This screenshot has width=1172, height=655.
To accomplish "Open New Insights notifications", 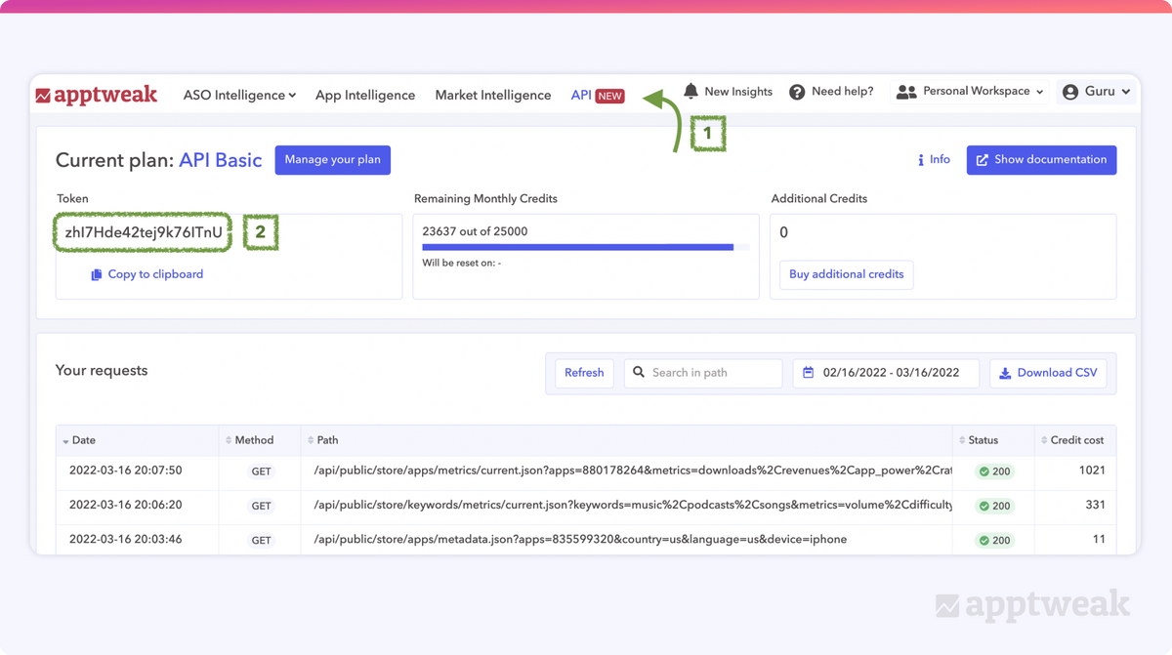I will click(x=728, y=91).
